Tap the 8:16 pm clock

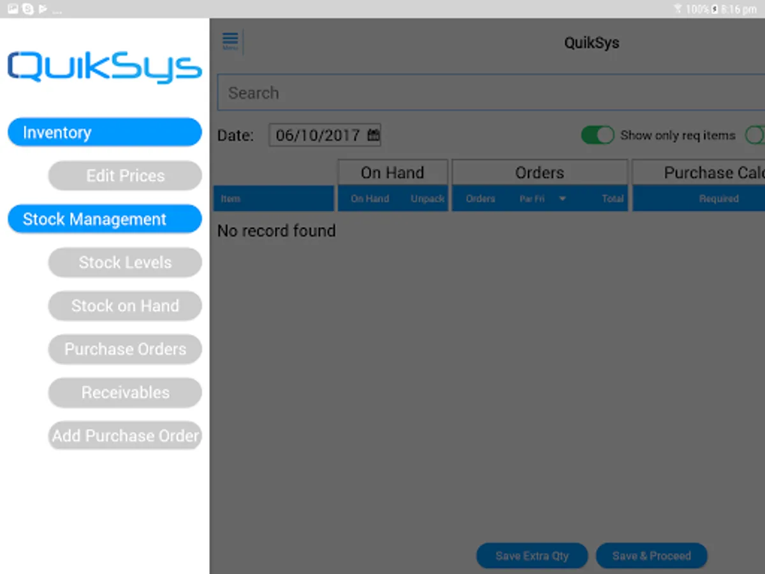739,10
